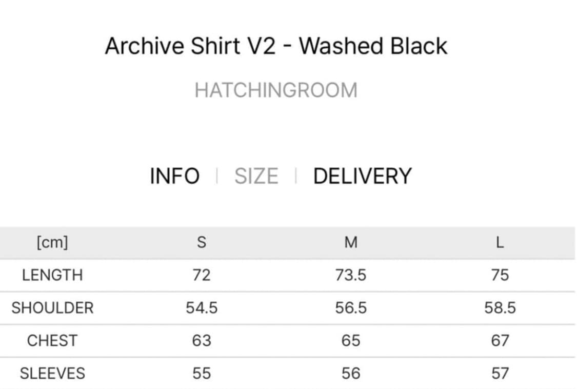Switch to the SIZE tab
577x389 pixels.
tap(256, 176)
